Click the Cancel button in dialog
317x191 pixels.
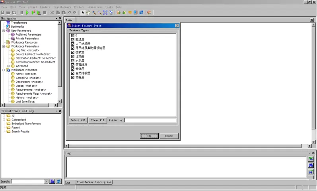point(169,136)
